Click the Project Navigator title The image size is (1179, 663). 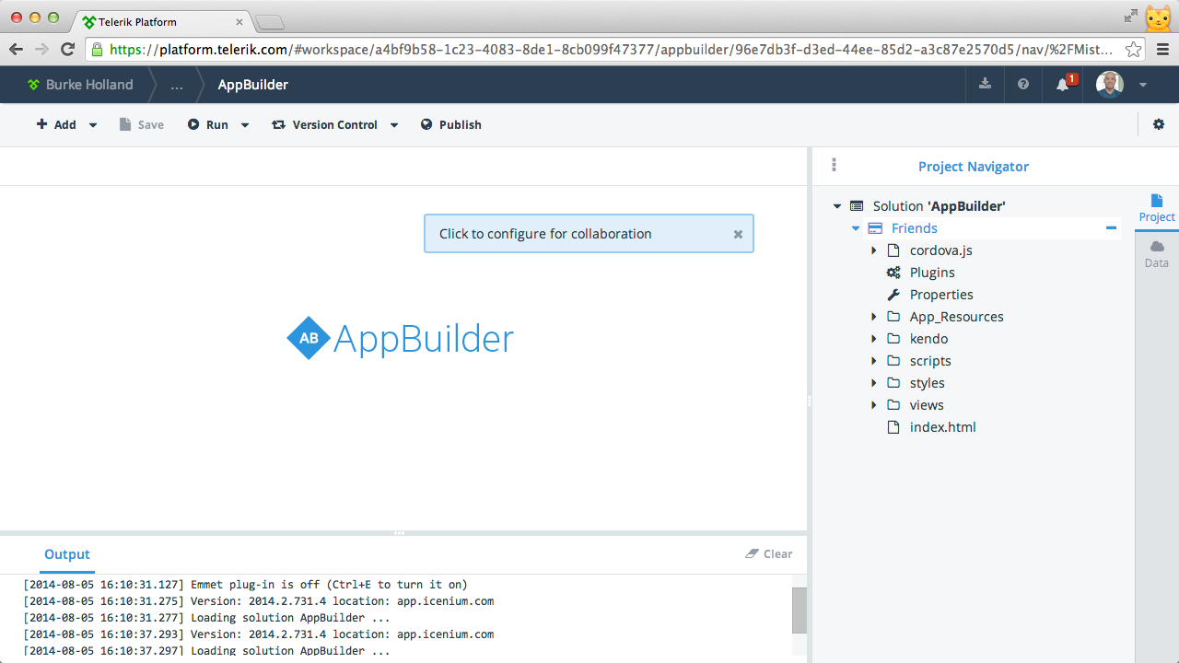point(974,167)
